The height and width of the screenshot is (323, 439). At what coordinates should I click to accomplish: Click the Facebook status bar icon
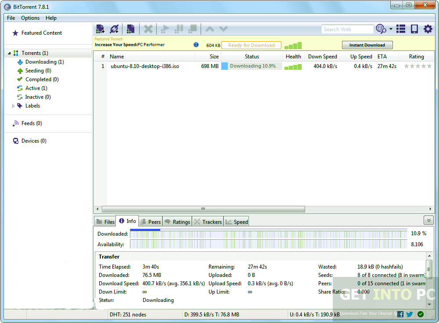400,314
